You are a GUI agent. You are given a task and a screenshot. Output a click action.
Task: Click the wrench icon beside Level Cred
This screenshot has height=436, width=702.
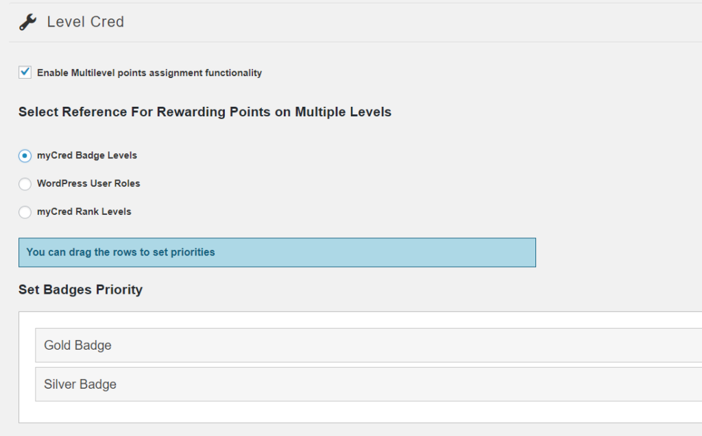click(27, 23)
